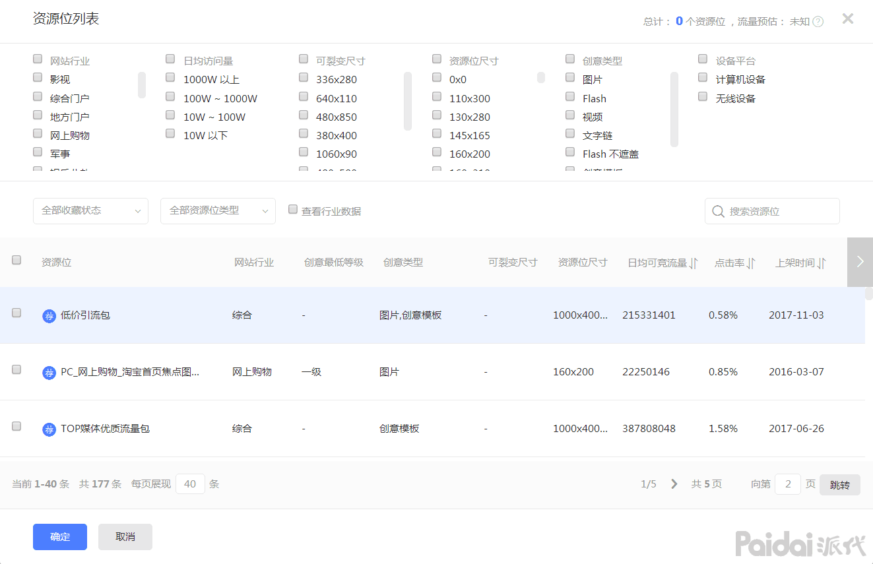
Task: Open the 全部资源位类型 dropdown
Action: [x=218, y=210]
